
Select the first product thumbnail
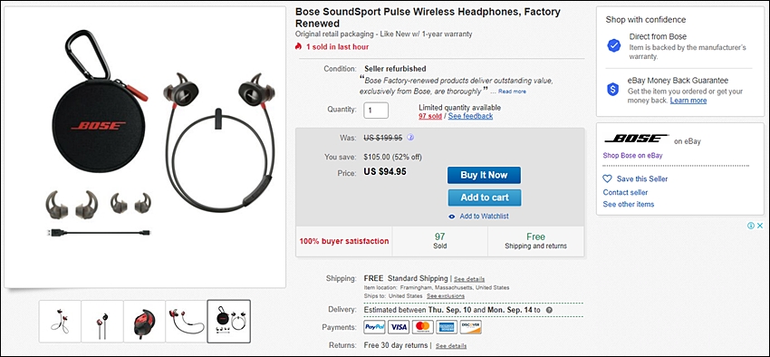(x=60, y=322)
